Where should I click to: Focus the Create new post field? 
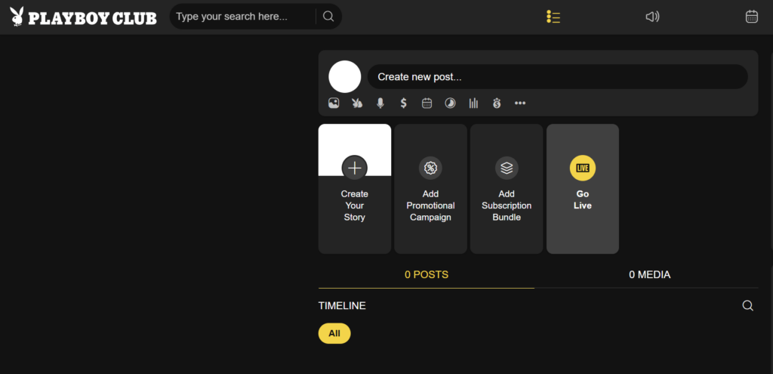tap(558, 77)
